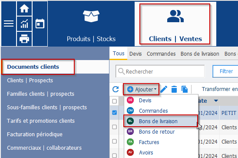Open the calendar icon

40,24
